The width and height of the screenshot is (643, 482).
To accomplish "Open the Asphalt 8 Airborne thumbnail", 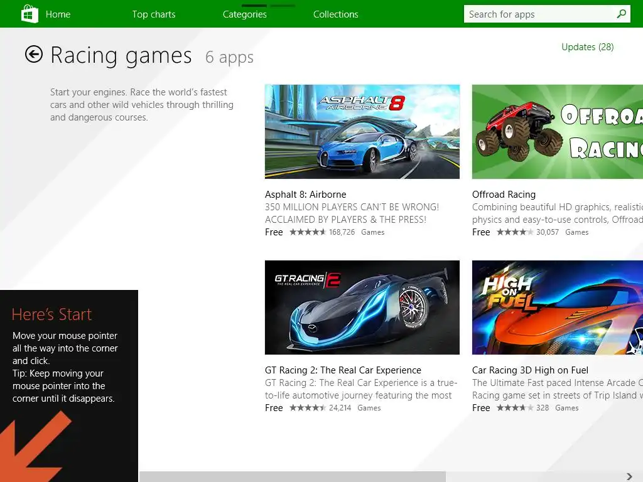I will click(x=362, y=132).
